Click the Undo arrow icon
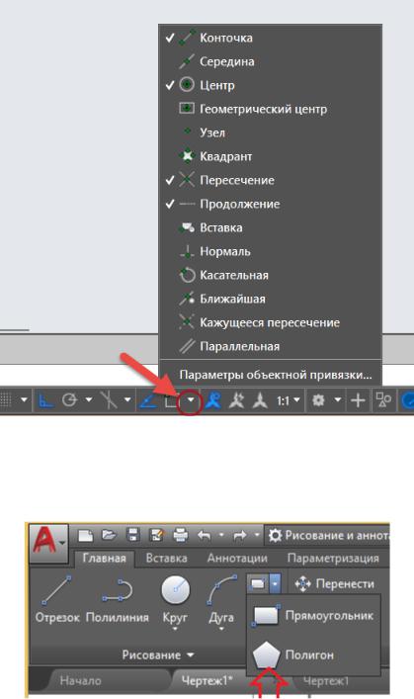 tap(205, 535)
